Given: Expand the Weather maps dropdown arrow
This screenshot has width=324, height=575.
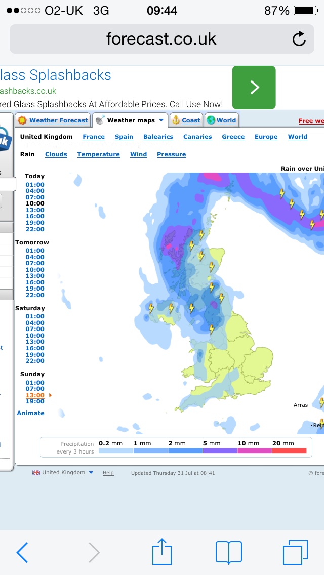Looking at the screenshot, I should tap(161, 120).
